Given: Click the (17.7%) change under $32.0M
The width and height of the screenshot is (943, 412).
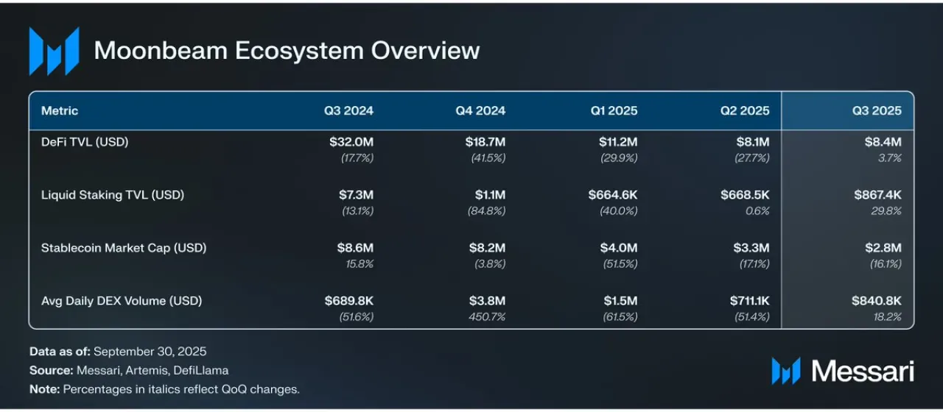Looking at the screenshot, I should pos(357,158).
